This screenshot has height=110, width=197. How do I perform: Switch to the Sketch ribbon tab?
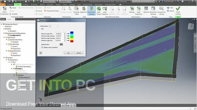[x=42, y=4]
